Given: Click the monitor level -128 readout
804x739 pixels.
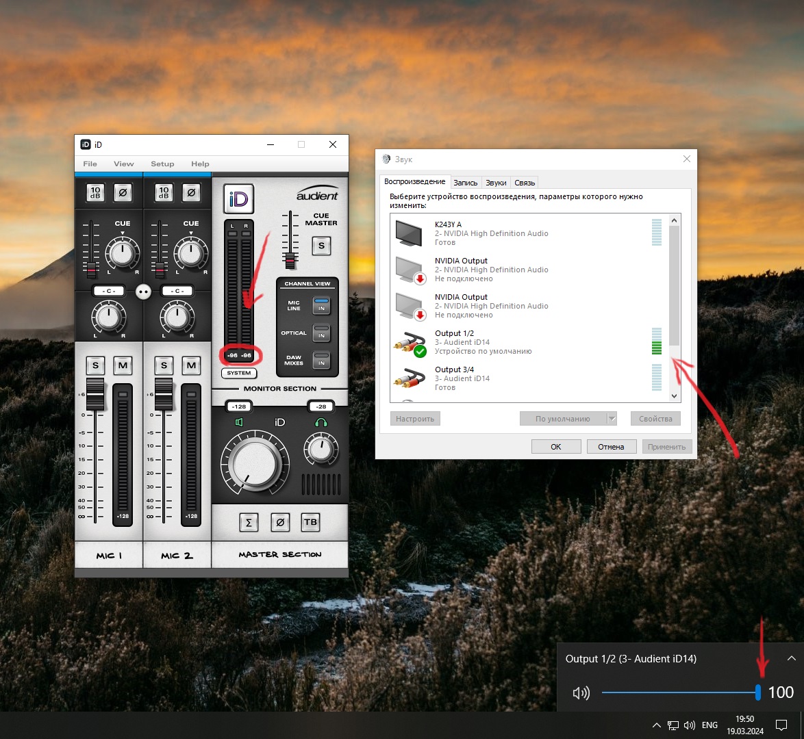Looking at the screenshot, I should click(240, 406).
